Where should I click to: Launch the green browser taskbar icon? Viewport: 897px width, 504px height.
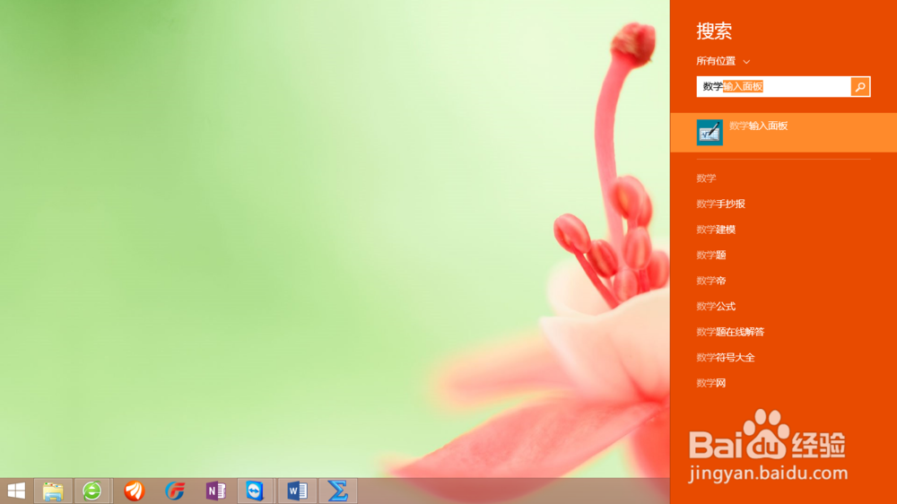(x=92, y=491)
